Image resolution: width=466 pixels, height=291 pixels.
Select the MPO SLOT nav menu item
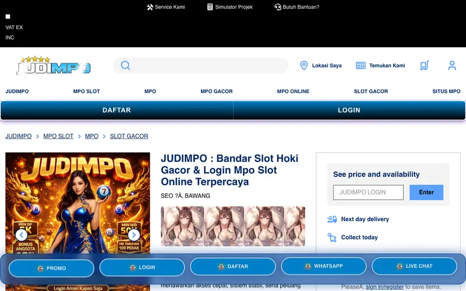[x=86, y=91]
